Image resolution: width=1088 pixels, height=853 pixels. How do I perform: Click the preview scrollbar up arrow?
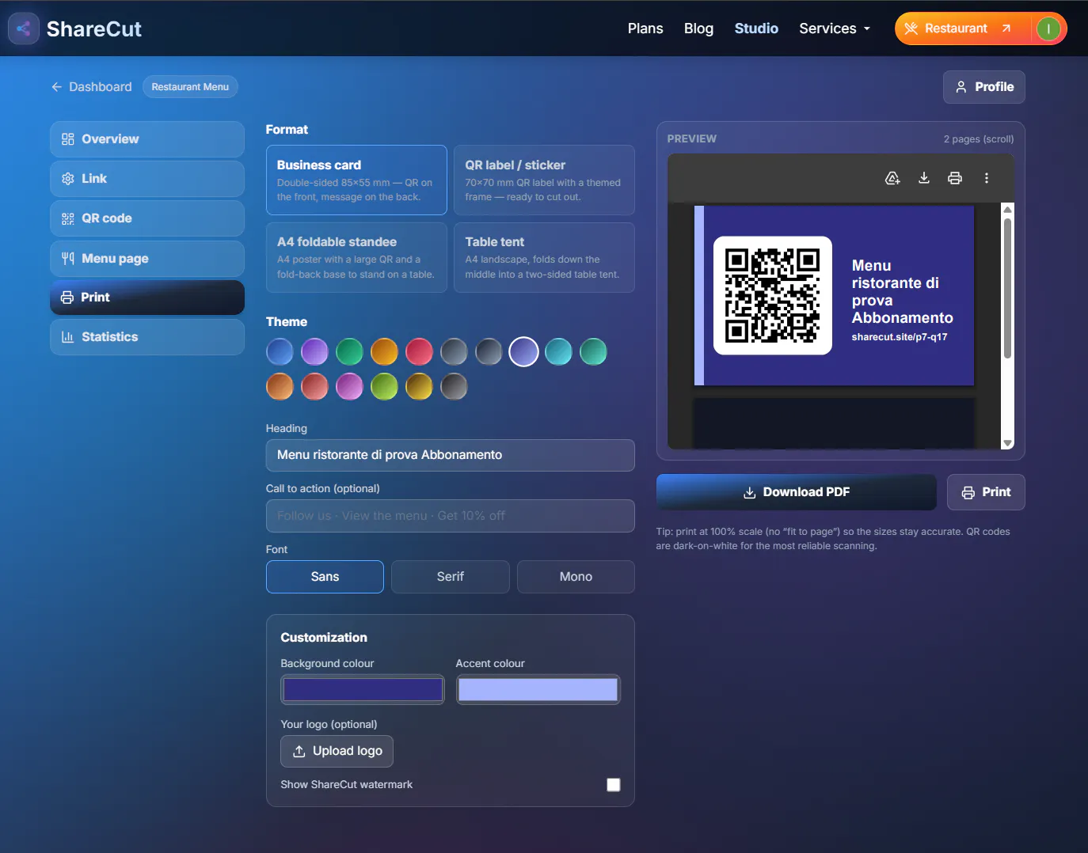coord(1007,210)
